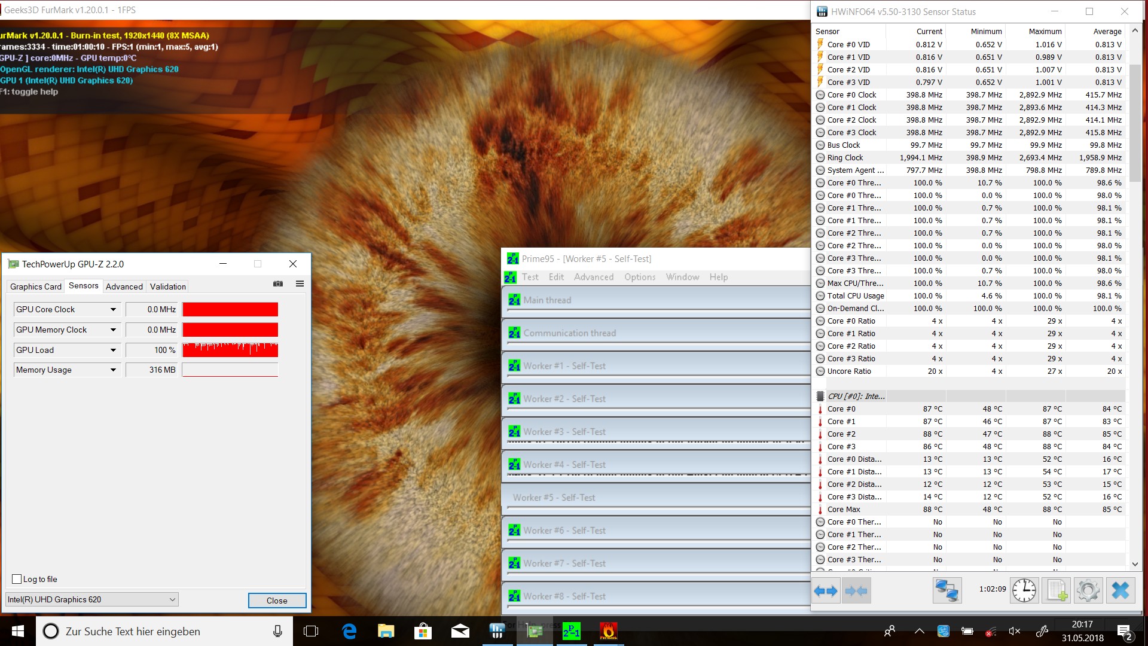
Task: Open the GPU-Z hamburger menu icon
Action: point(300,284)
